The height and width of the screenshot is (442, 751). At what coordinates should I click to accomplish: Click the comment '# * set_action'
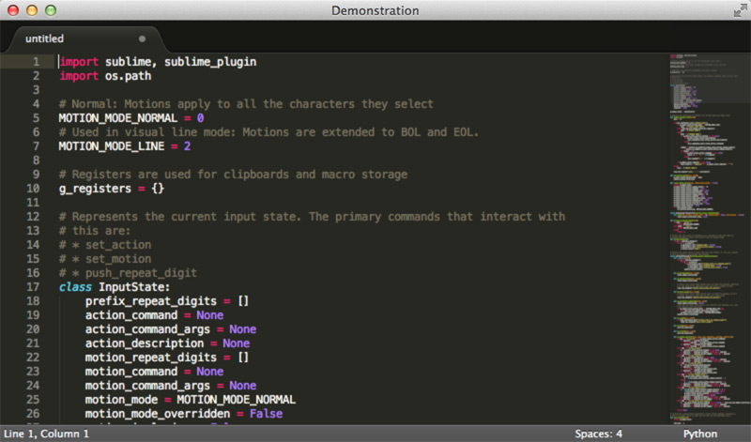(x=105, y=245)
